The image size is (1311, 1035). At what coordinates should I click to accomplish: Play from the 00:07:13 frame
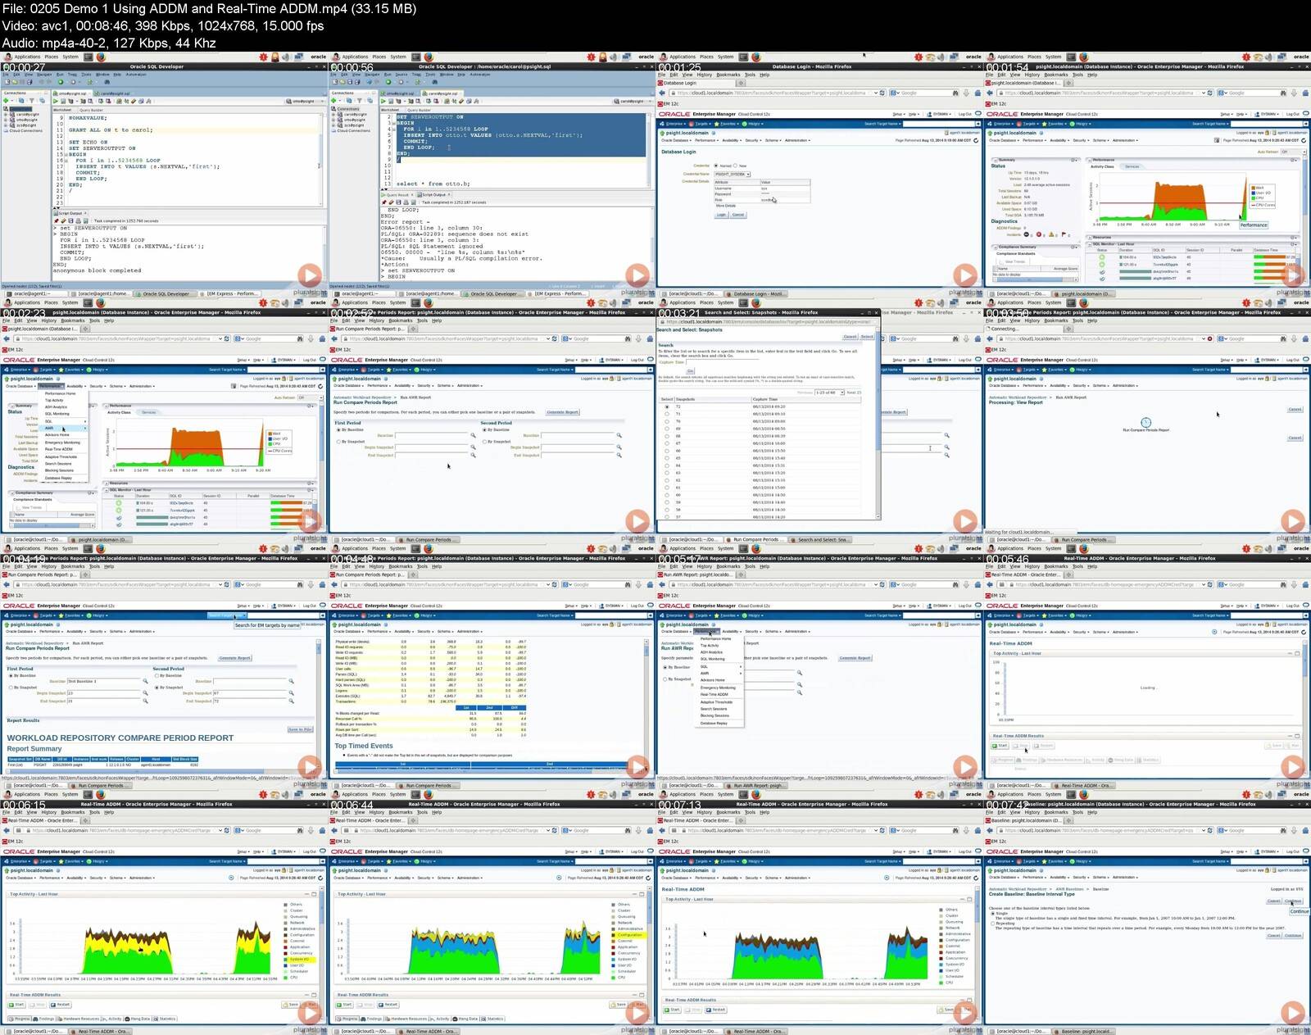[964, 1013]
